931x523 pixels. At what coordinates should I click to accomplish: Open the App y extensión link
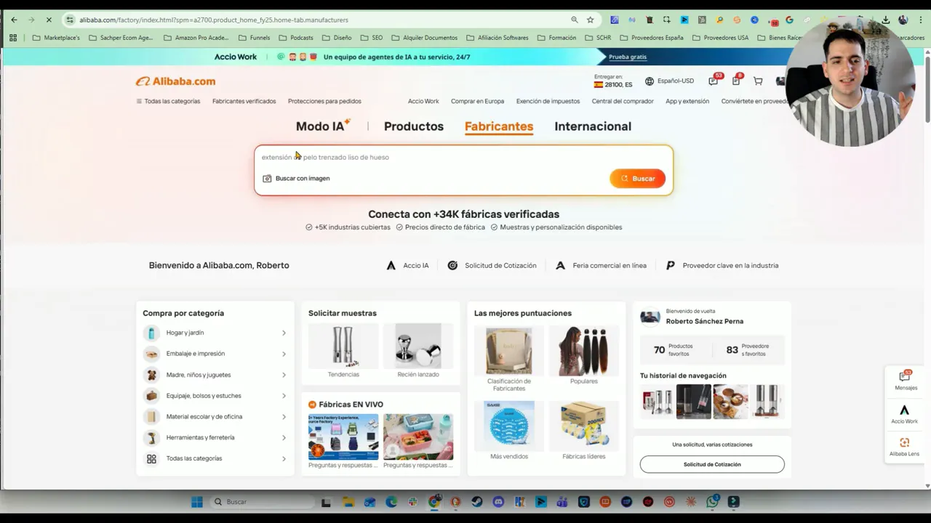coord(687,101)
